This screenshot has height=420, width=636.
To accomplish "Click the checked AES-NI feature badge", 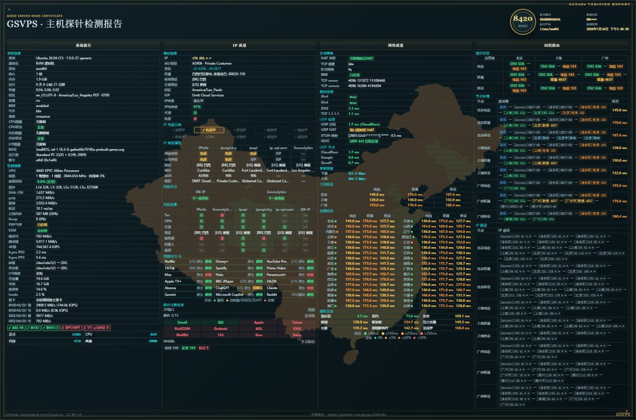I will tap(16, 327).
